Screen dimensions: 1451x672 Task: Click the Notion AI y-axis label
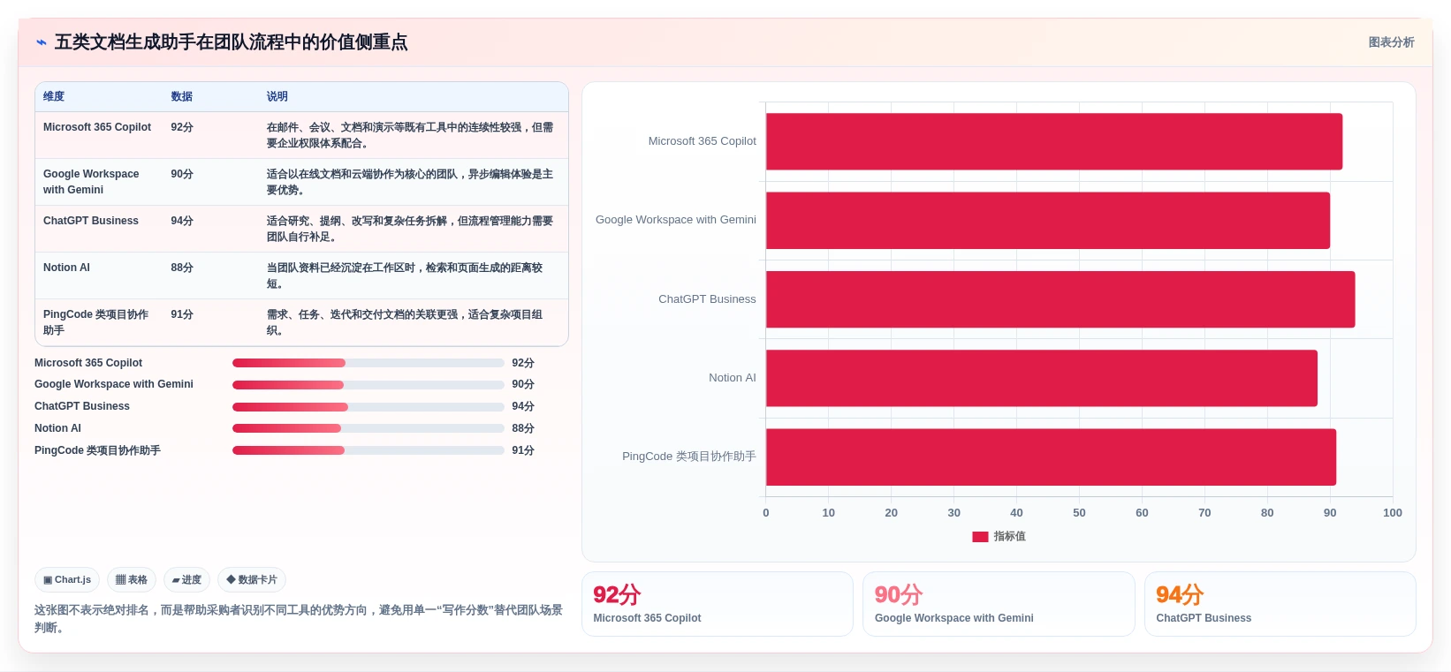733,378
